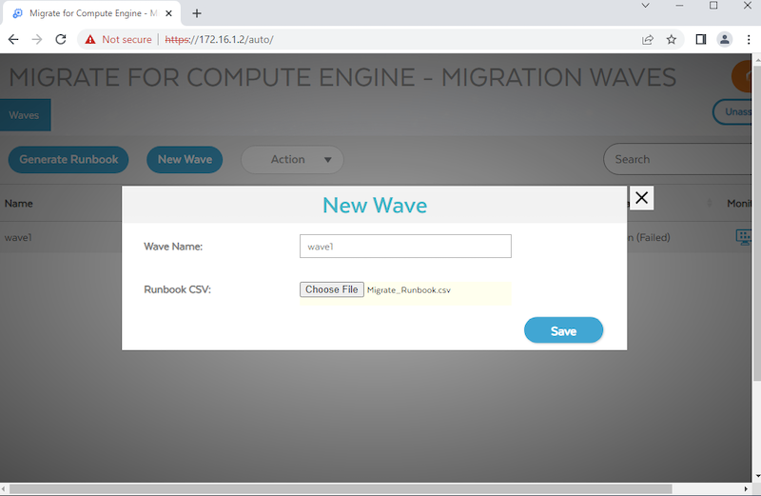Open the Action dropdown

[x=292, y=159]
